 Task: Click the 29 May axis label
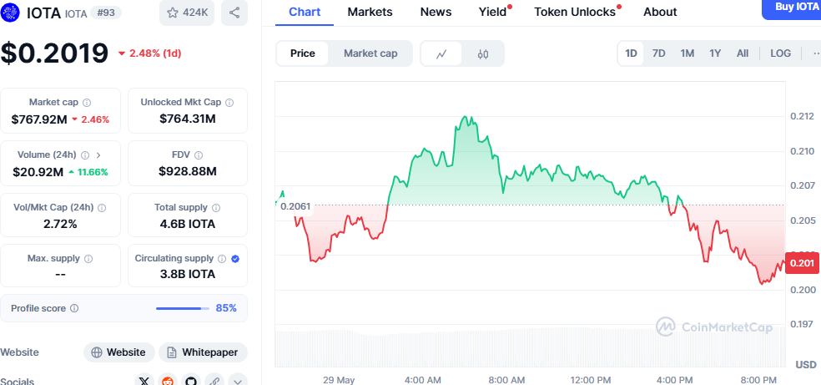pyautogui.click(x=338, y=380)
